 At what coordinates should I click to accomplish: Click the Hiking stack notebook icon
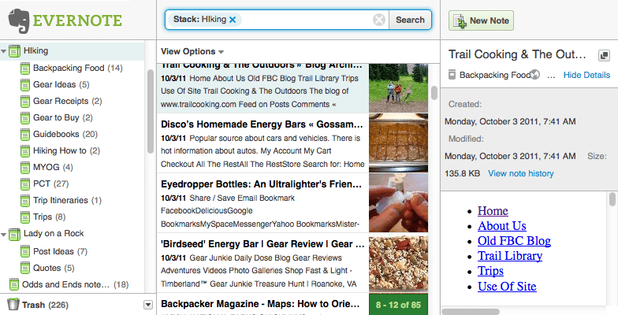point(14,51)
